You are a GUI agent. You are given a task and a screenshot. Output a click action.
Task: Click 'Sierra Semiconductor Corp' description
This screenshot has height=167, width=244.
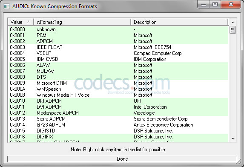point(161,119)
